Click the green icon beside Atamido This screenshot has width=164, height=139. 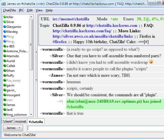click(5, 56)
